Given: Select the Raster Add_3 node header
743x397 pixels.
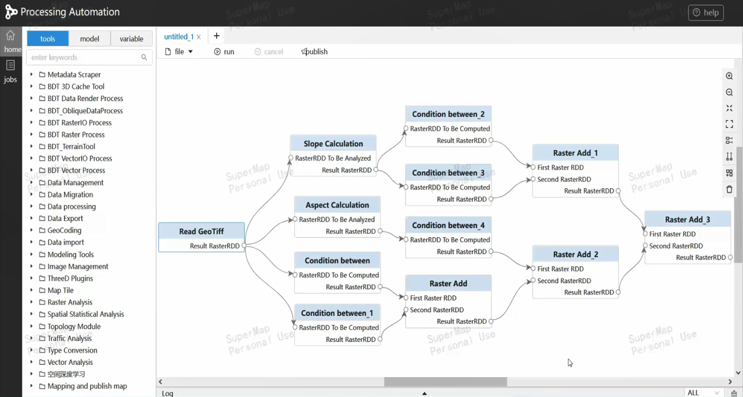Looking at the screenshot, I should pyautogui.click(x=688, y=220).
